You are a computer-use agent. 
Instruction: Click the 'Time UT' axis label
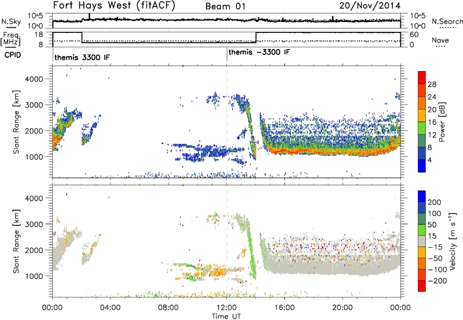(226, 317)
